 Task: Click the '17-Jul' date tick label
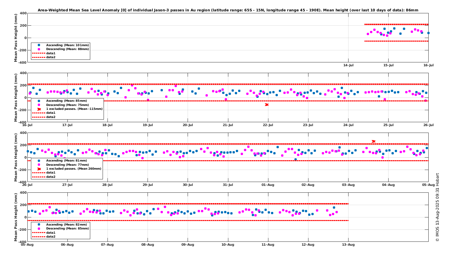point(67,125)
